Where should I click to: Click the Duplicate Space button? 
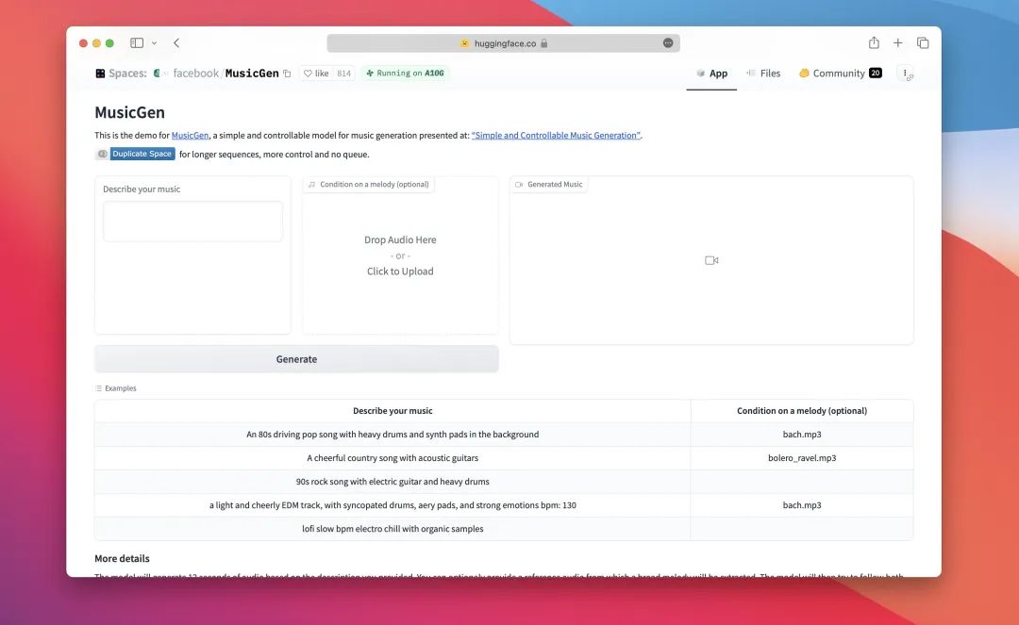point(142,154)
